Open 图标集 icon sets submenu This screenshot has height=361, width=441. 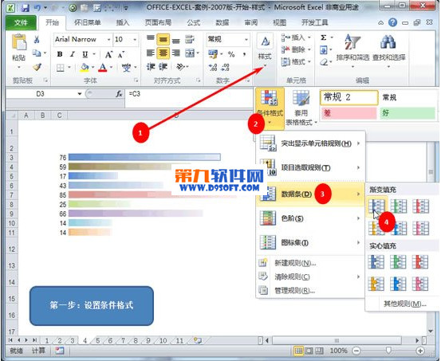310,242
